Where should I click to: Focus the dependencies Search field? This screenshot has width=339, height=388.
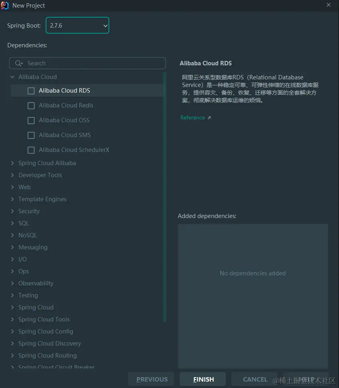pos(87,63)
